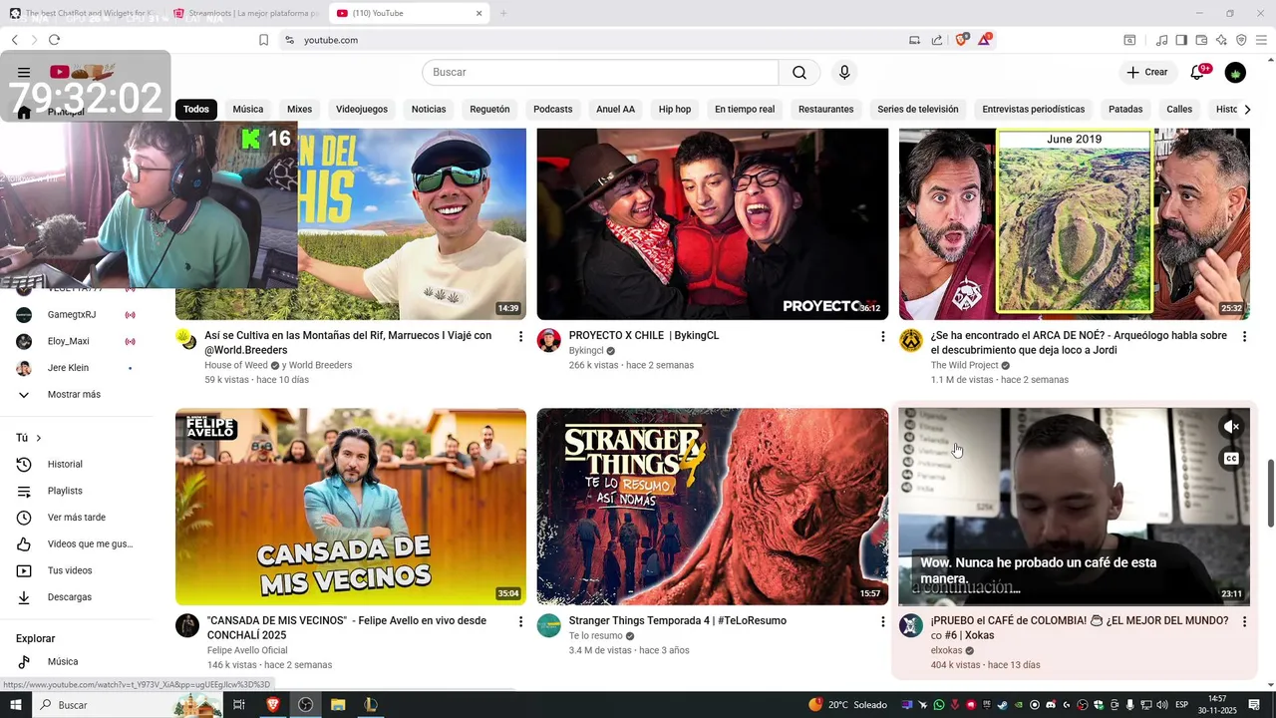The height and width of the screenshot is (718, 1276).
Task: Reload the page
Action: 54,40
